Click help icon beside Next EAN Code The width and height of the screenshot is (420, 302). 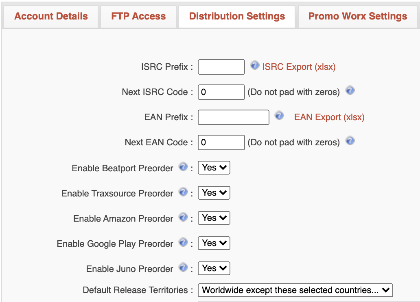click(x=350, y=141)
